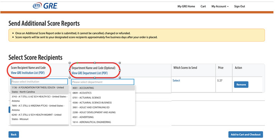Click Add to Cart and Checkout

[245, 135]
